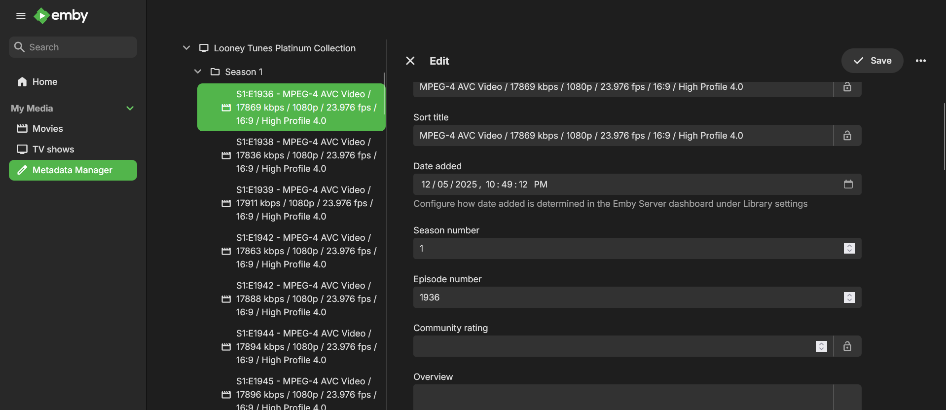Click the Emby logo

pyautogui.click(x=61, y=16)
